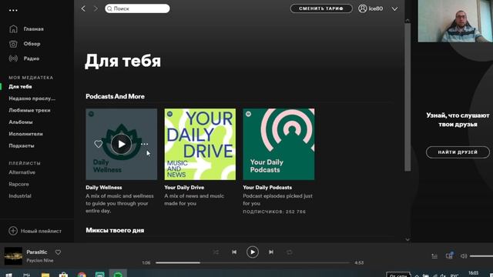Open the ice80 user profile

tap(375, 8)
